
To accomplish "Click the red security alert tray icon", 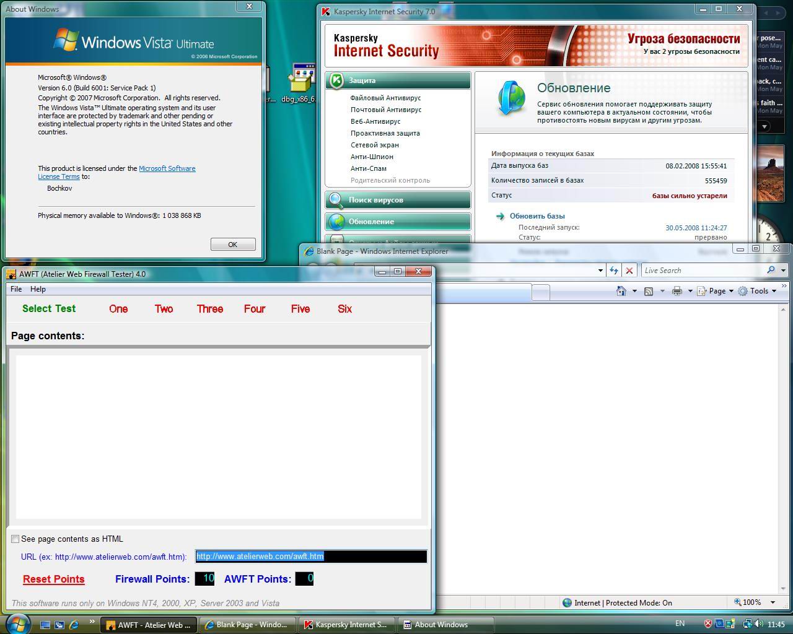I will (x=708, y=624).
